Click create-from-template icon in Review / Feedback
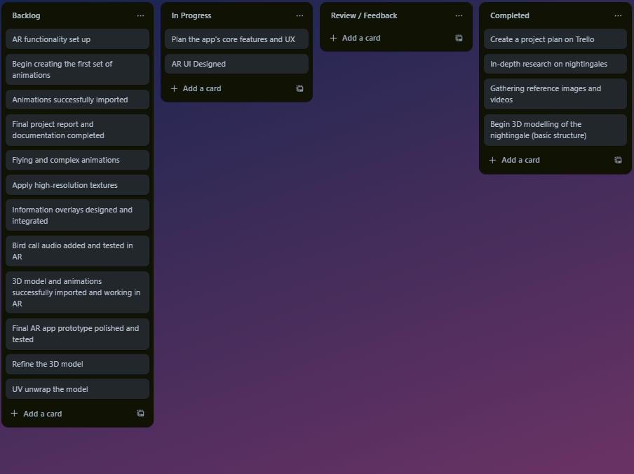Image resolution: width=634 pixels, height=474 pixels. (x=459, y=39)
